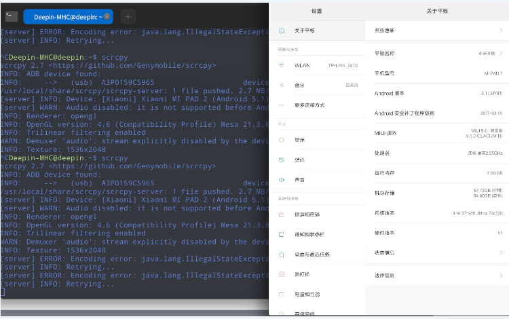Open 显示 display settings row
The height and width of the screenshot is (319, 509).
(x=317, y=140)
